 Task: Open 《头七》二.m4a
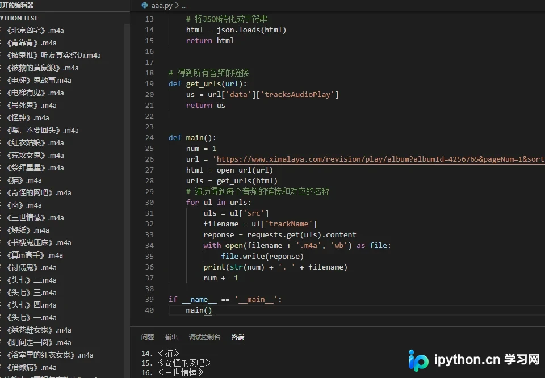[31, 281]
